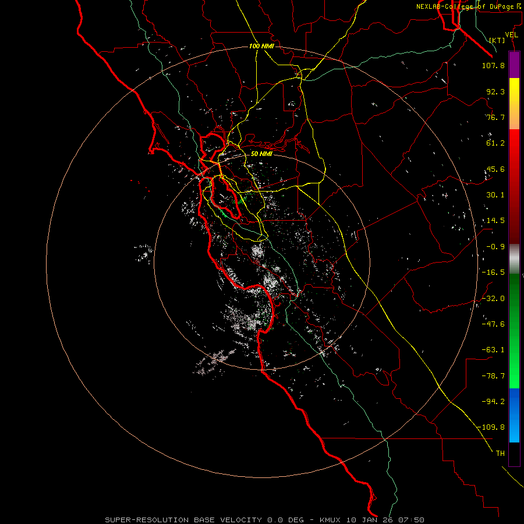Click the 76.7 velocity scale value

pos(495,117)
